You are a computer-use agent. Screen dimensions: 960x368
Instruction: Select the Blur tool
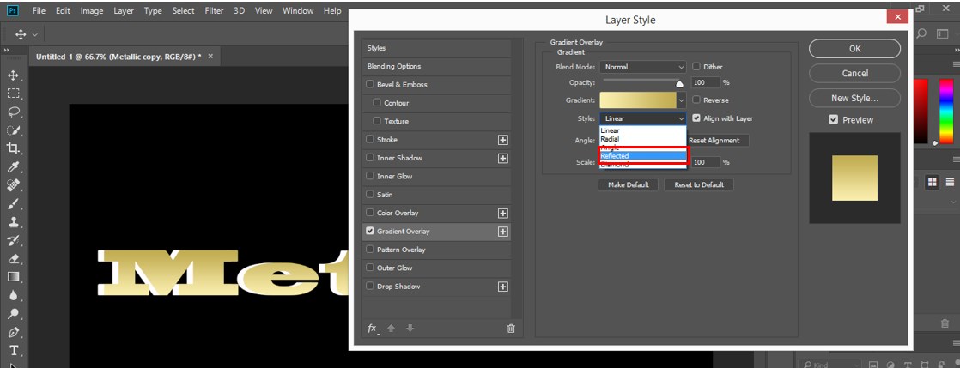(x=13, y=295)
